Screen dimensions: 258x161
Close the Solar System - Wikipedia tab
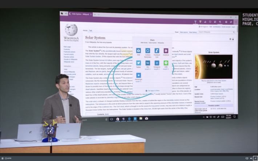(x=91, y=15)
